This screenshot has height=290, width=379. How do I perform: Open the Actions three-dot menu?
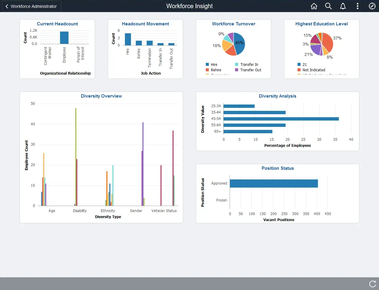tap(358, 6)
